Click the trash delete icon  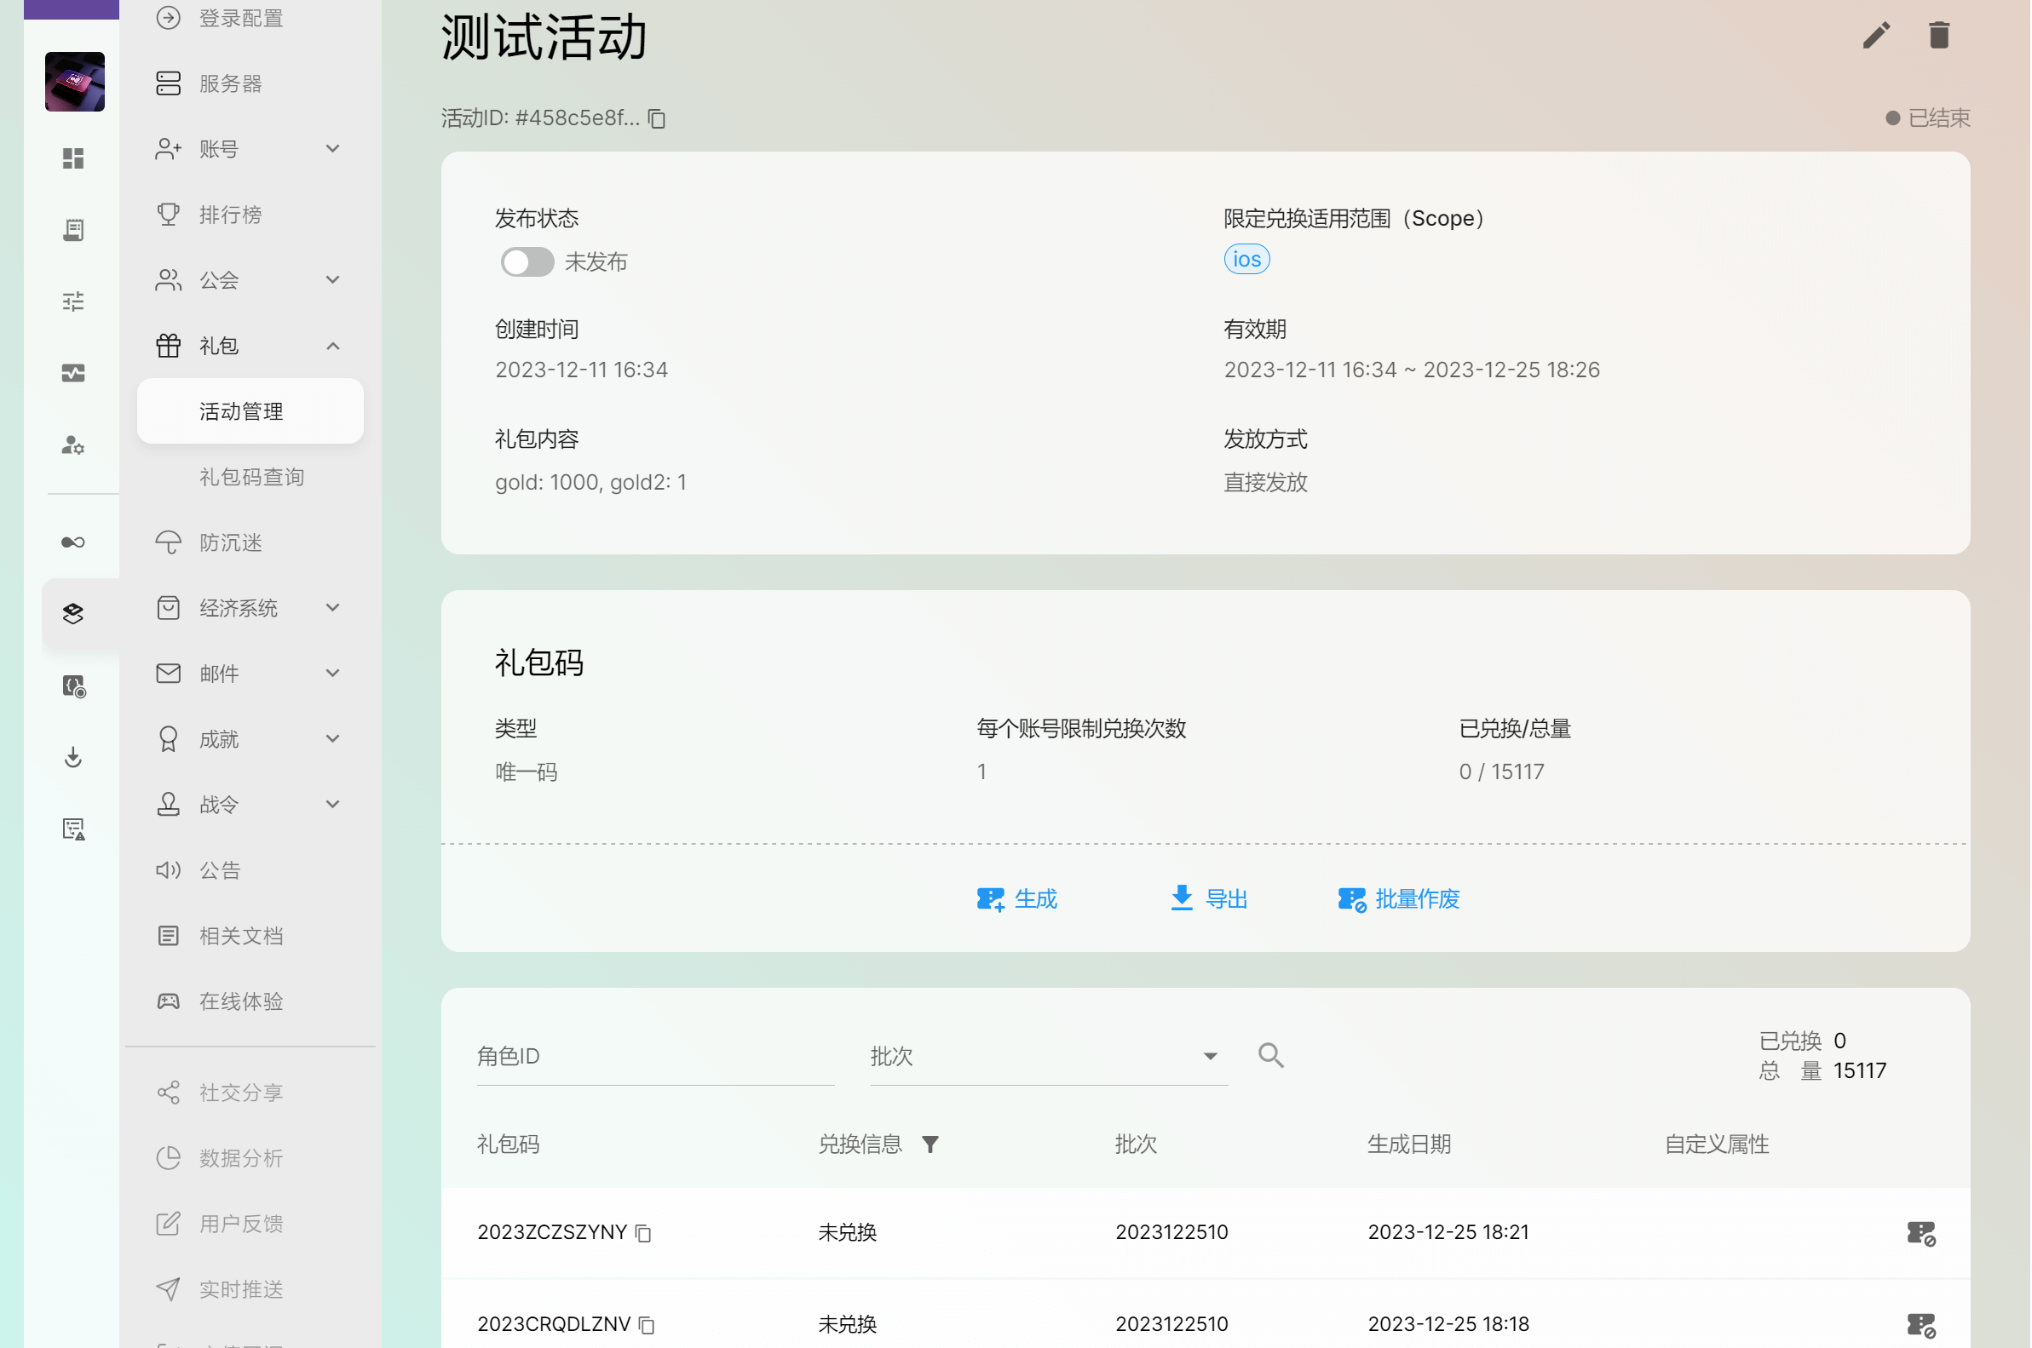[x=1940, y=36]
